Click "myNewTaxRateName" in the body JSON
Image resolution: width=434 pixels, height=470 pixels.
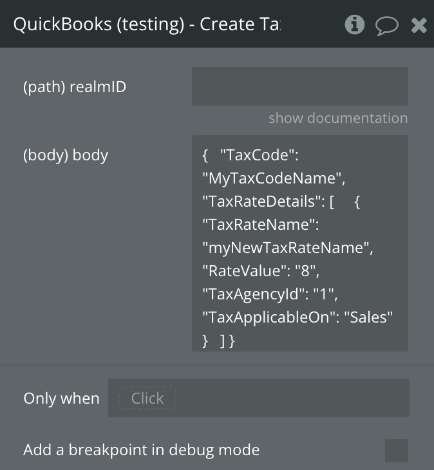pos(288,247)
